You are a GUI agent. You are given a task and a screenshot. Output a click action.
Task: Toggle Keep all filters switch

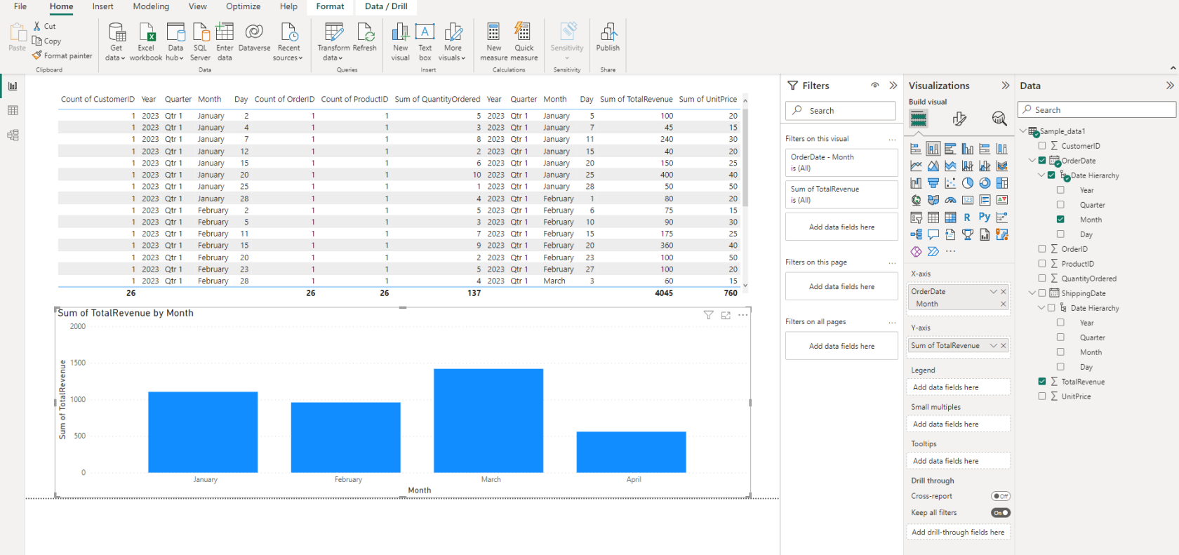tap(1000, 513)
